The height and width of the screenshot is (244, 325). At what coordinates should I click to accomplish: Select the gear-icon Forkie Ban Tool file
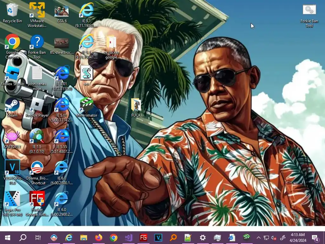coord(309,16)
